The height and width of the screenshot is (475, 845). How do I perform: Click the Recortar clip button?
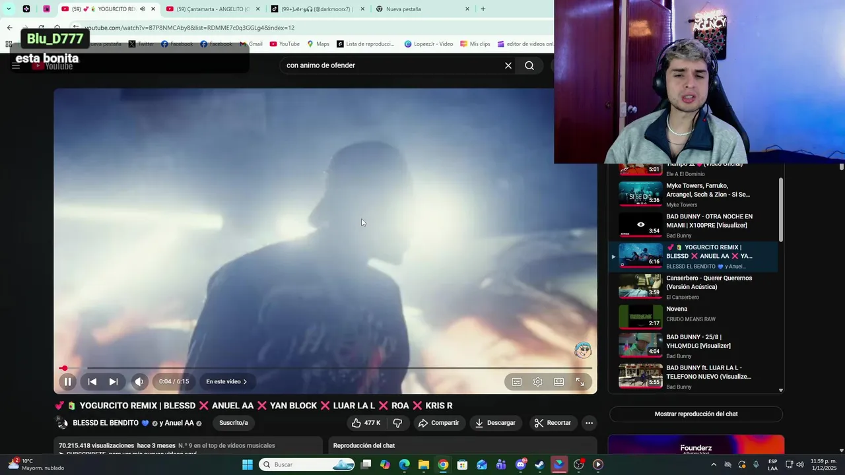tap(553, 423)
